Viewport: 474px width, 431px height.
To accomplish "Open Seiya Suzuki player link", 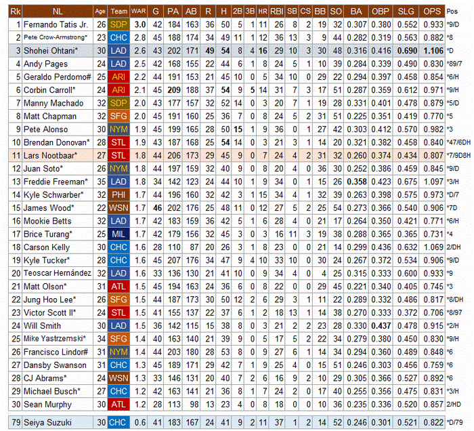I will point(47,423).
